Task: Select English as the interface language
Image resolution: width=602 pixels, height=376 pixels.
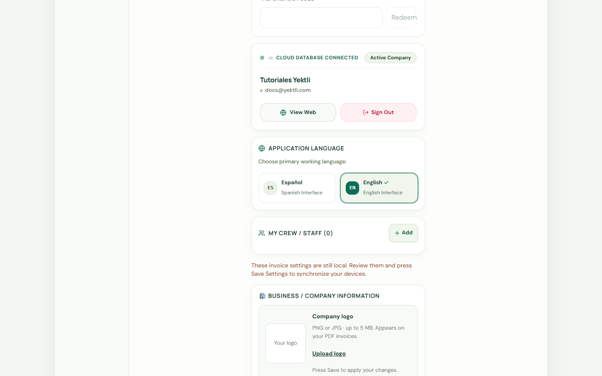Action: [x=379, y=188]
